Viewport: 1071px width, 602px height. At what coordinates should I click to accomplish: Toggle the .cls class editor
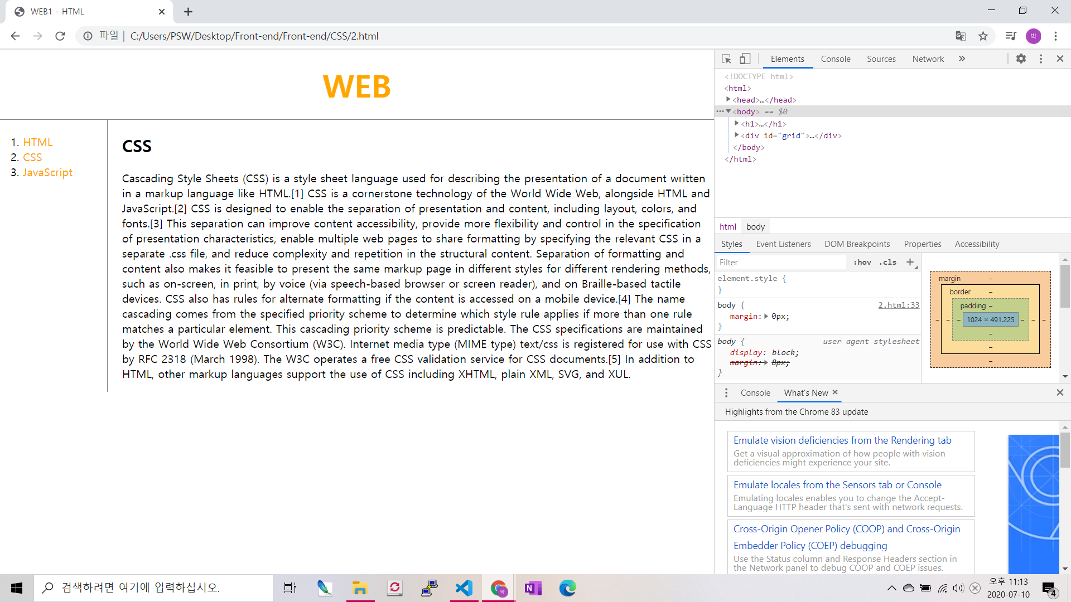(887, 262)
